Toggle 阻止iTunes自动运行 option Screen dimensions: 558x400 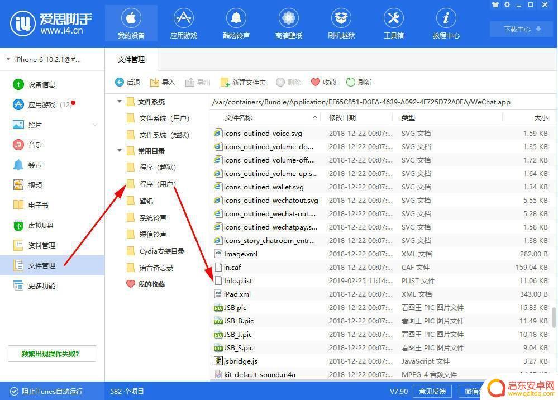[46, 392]
